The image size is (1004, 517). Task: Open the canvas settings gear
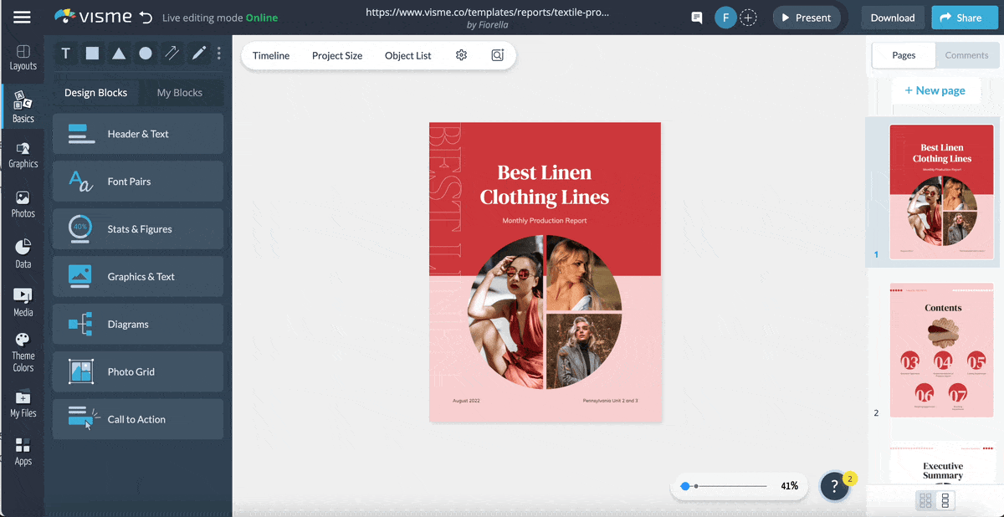tap(461, 55)
